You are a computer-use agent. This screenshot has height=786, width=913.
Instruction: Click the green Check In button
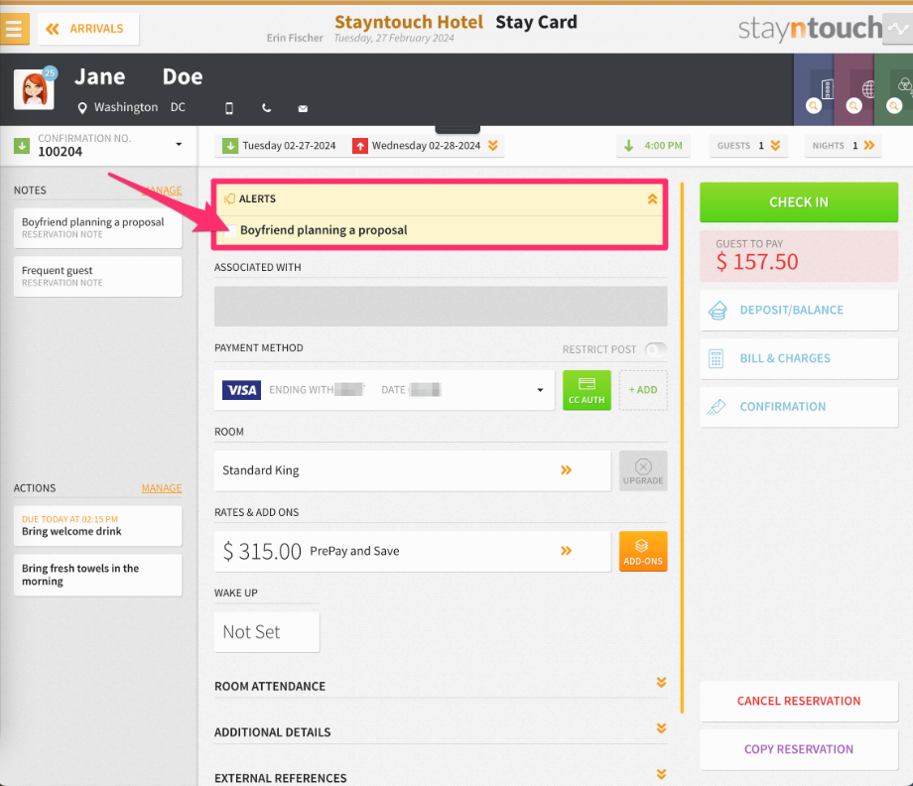pyautogui.click(x=799, y=202)
